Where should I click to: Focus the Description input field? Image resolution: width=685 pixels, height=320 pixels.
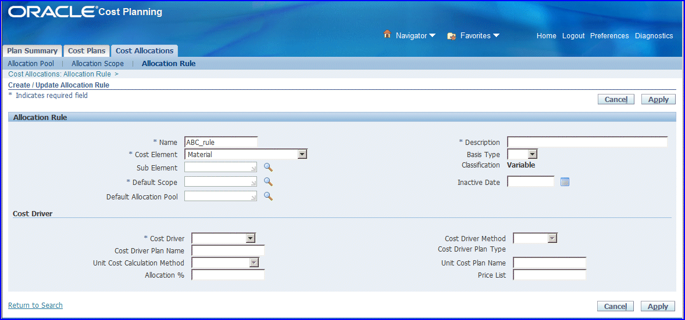pyautogui.click(x=587, y=142)
